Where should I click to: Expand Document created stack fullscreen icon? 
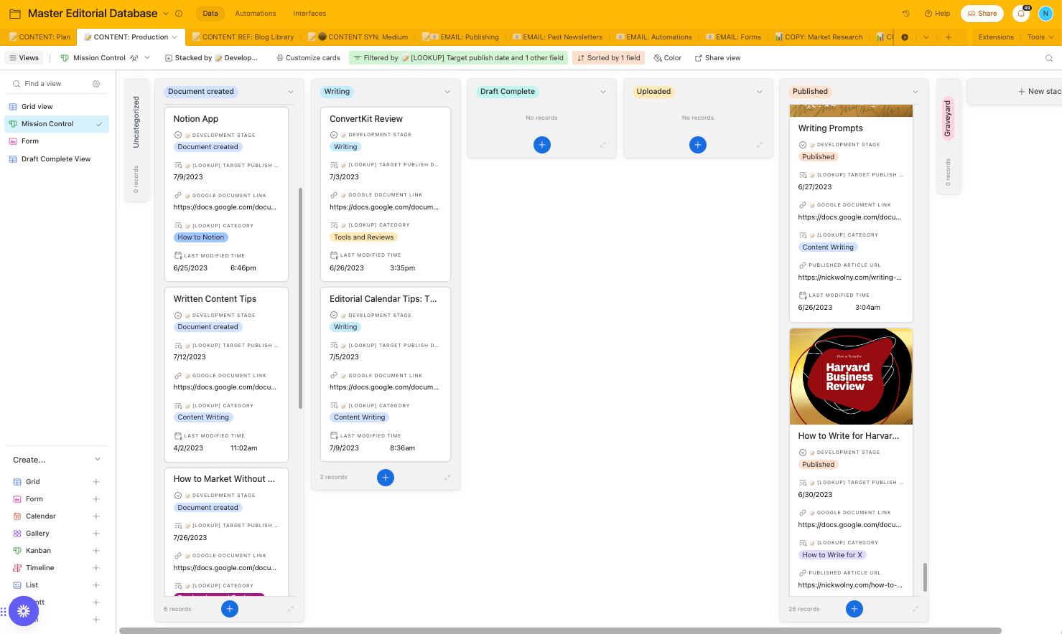(x=291, y=609)
